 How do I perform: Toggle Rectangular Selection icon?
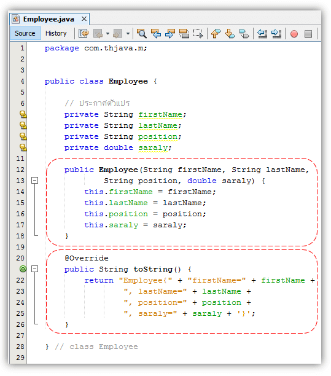pyautogui.click(x=198, y=33)
